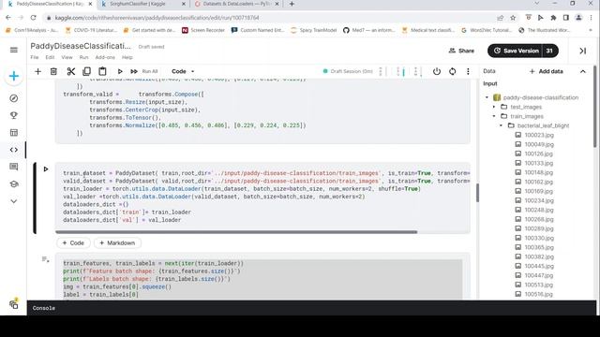This screenshot has width=600, height=337.
Task: Run the train_dataset cell play button
Action: point(46,168)
